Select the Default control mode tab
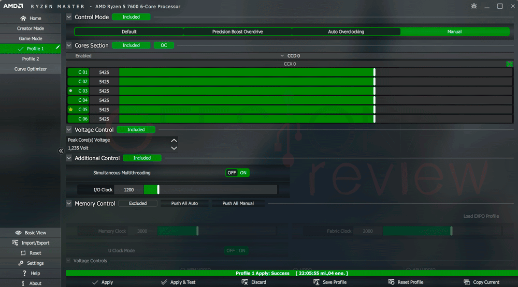 pyautogui.click(x=129, y=32)
